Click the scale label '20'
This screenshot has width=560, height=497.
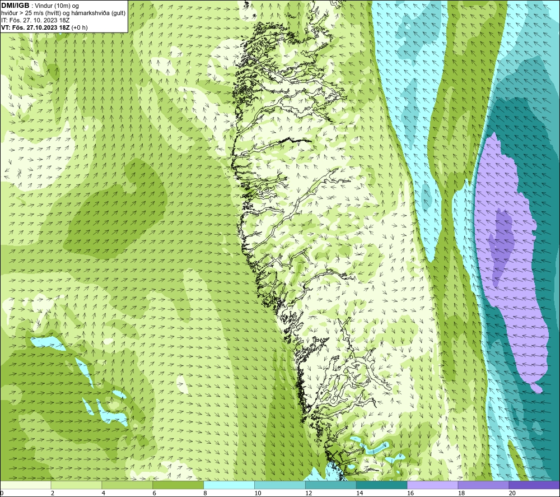512,494
